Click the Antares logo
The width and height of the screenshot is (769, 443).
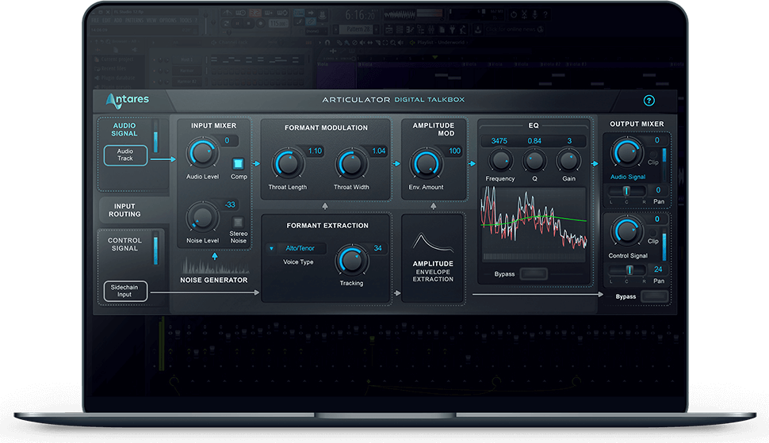point(127,100)
